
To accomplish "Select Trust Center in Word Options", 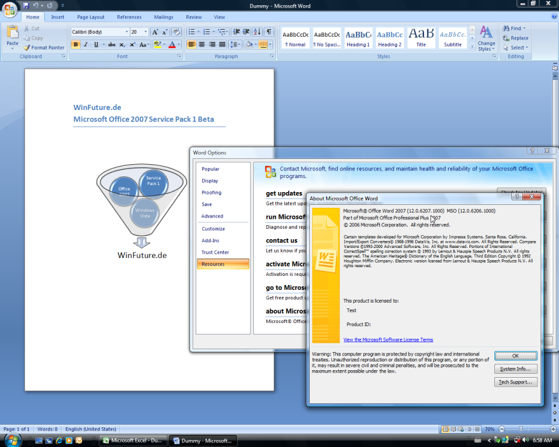I will 215,252.
